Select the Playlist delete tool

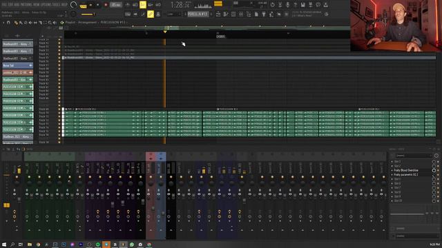(26, 22)
